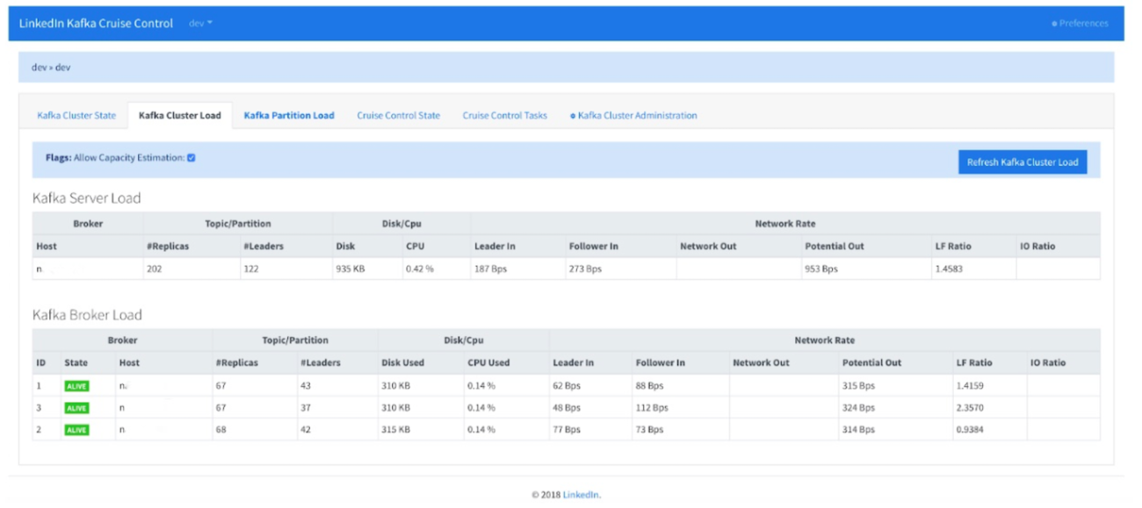Viewport: 1142px width, 508px height.
Task: Open the Preferences link in navbar
Action: [x=1082, y=24]
